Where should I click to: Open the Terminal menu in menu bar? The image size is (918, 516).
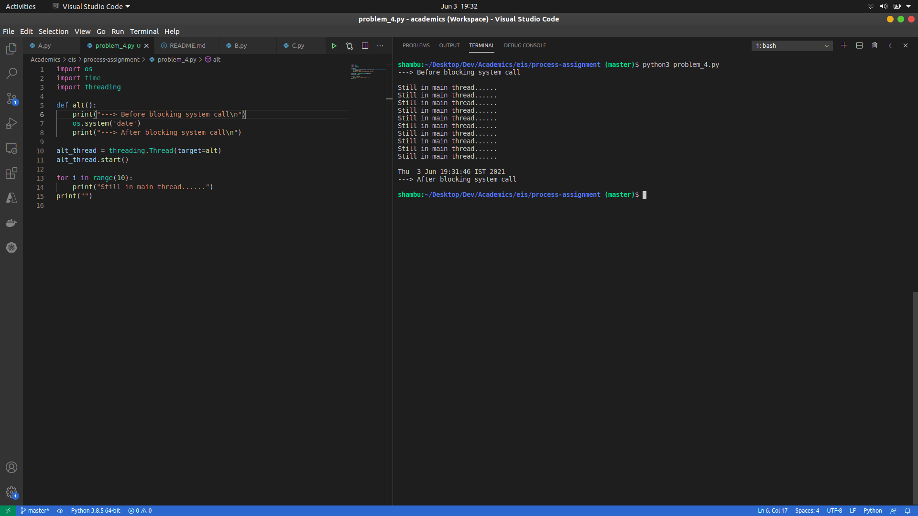(x=144, y=32)
